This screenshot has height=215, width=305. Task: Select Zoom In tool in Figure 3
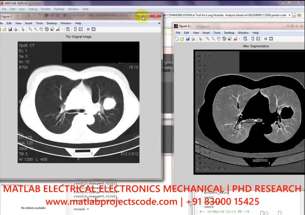coord(208,39)
